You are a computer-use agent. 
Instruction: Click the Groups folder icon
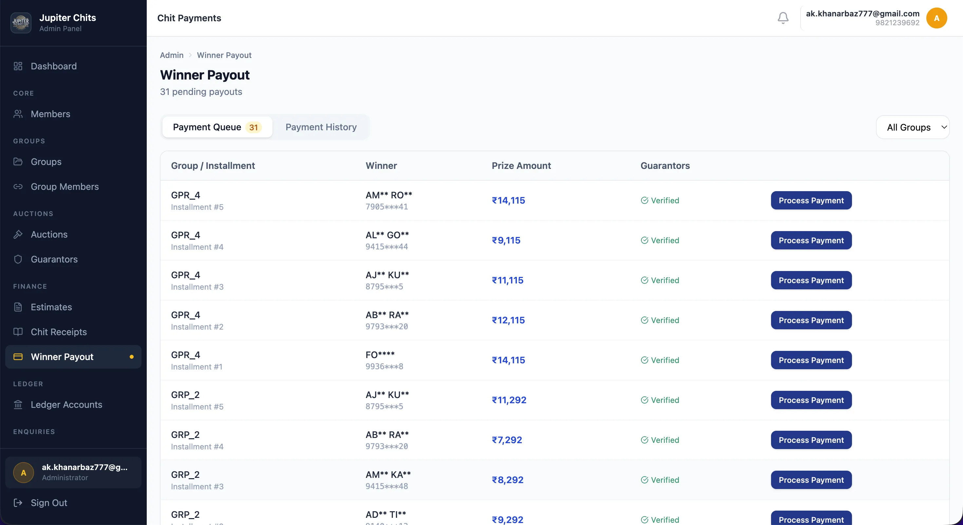click(x=18, y=162)
